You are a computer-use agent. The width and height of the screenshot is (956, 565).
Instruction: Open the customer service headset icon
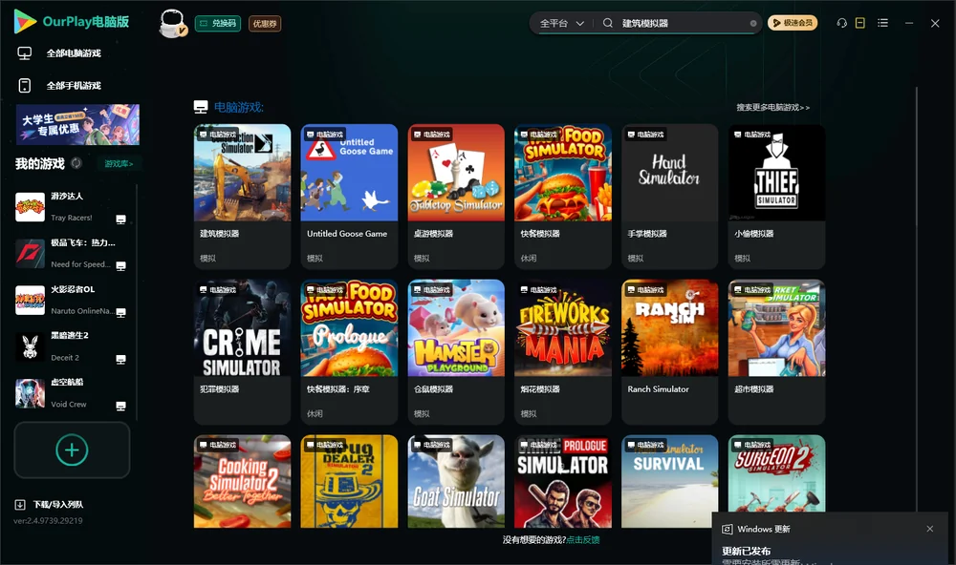pyautogui.click(x=841, y=23)
